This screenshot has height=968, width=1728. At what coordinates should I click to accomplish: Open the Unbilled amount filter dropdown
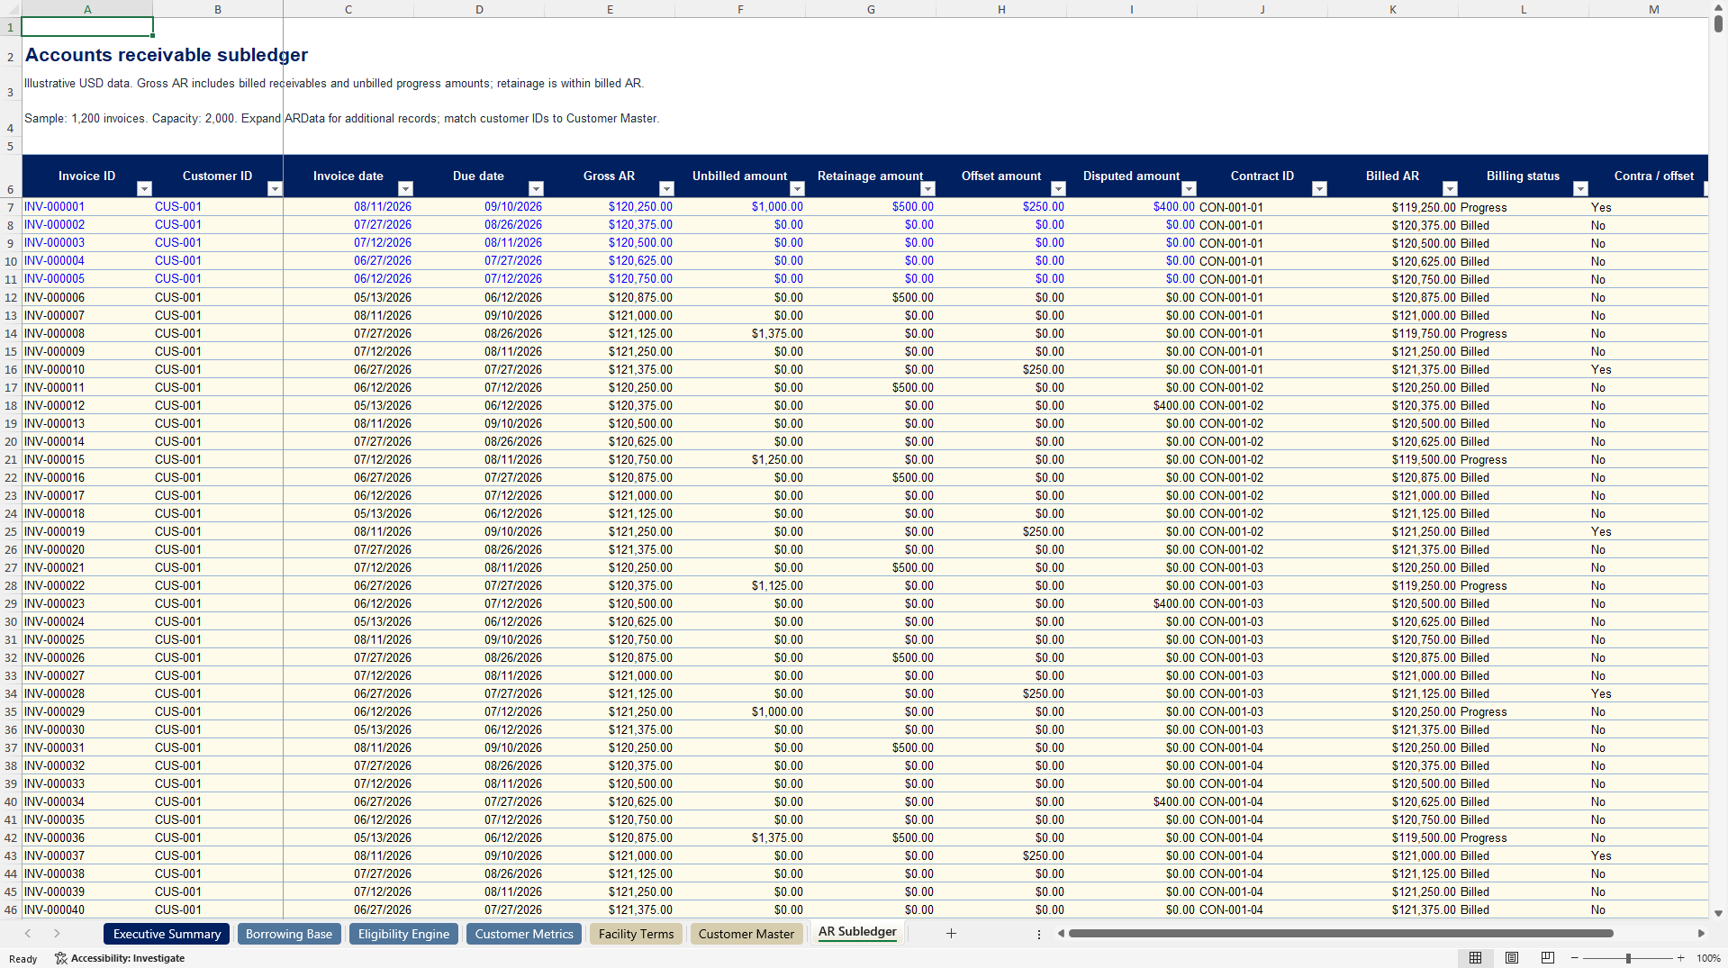pyautogui.click(x=797, y=188)
